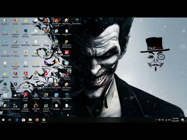The width and height of the screenshot is (187, 140).
Task: Open Adobe Creative Cloud shortcut
Action: click(x=25, y=97)
